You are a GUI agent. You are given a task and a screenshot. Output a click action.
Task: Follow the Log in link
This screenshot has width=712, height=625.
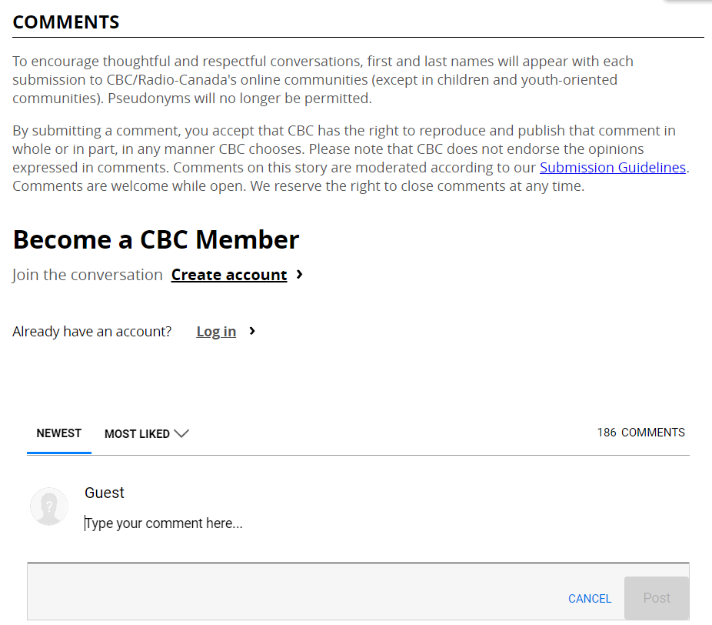pos(216,332)
